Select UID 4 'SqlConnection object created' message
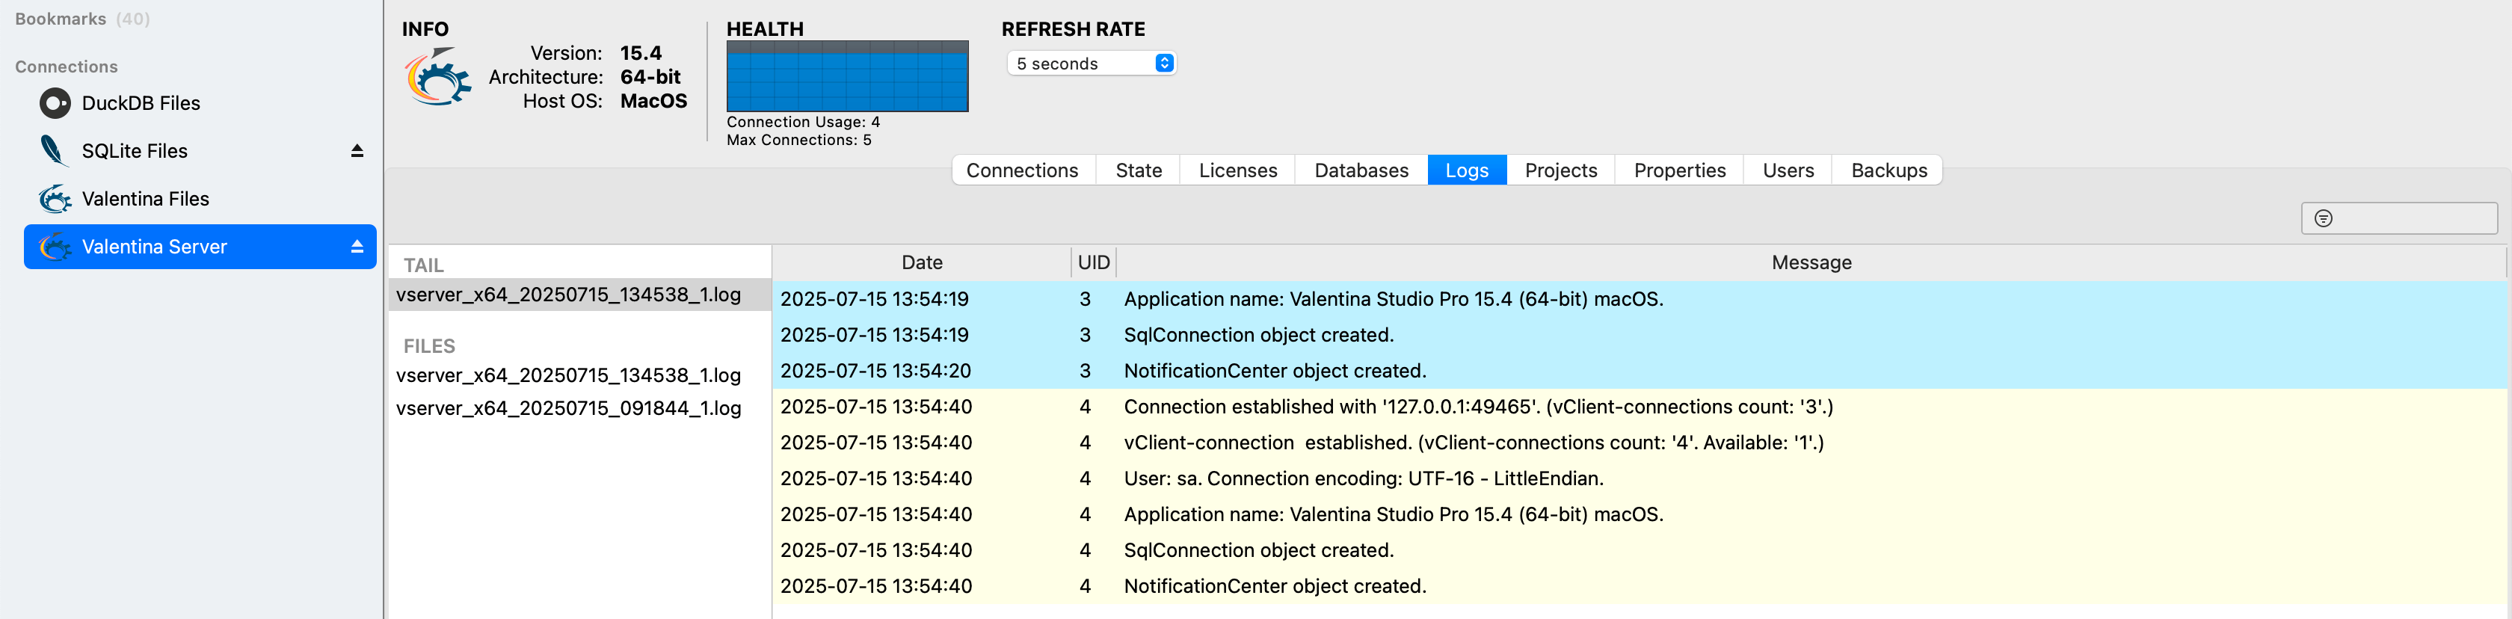The width and height of the screenshot is (2512, 619). tap(1259, 551)
